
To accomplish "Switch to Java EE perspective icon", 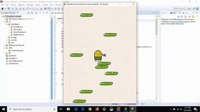I will pos(194,9).
